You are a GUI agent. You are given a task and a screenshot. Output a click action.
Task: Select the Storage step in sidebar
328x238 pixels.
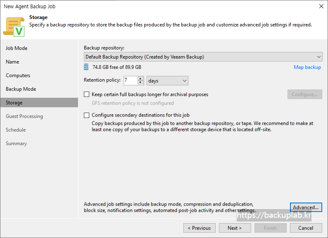click(x=39, y=103)
